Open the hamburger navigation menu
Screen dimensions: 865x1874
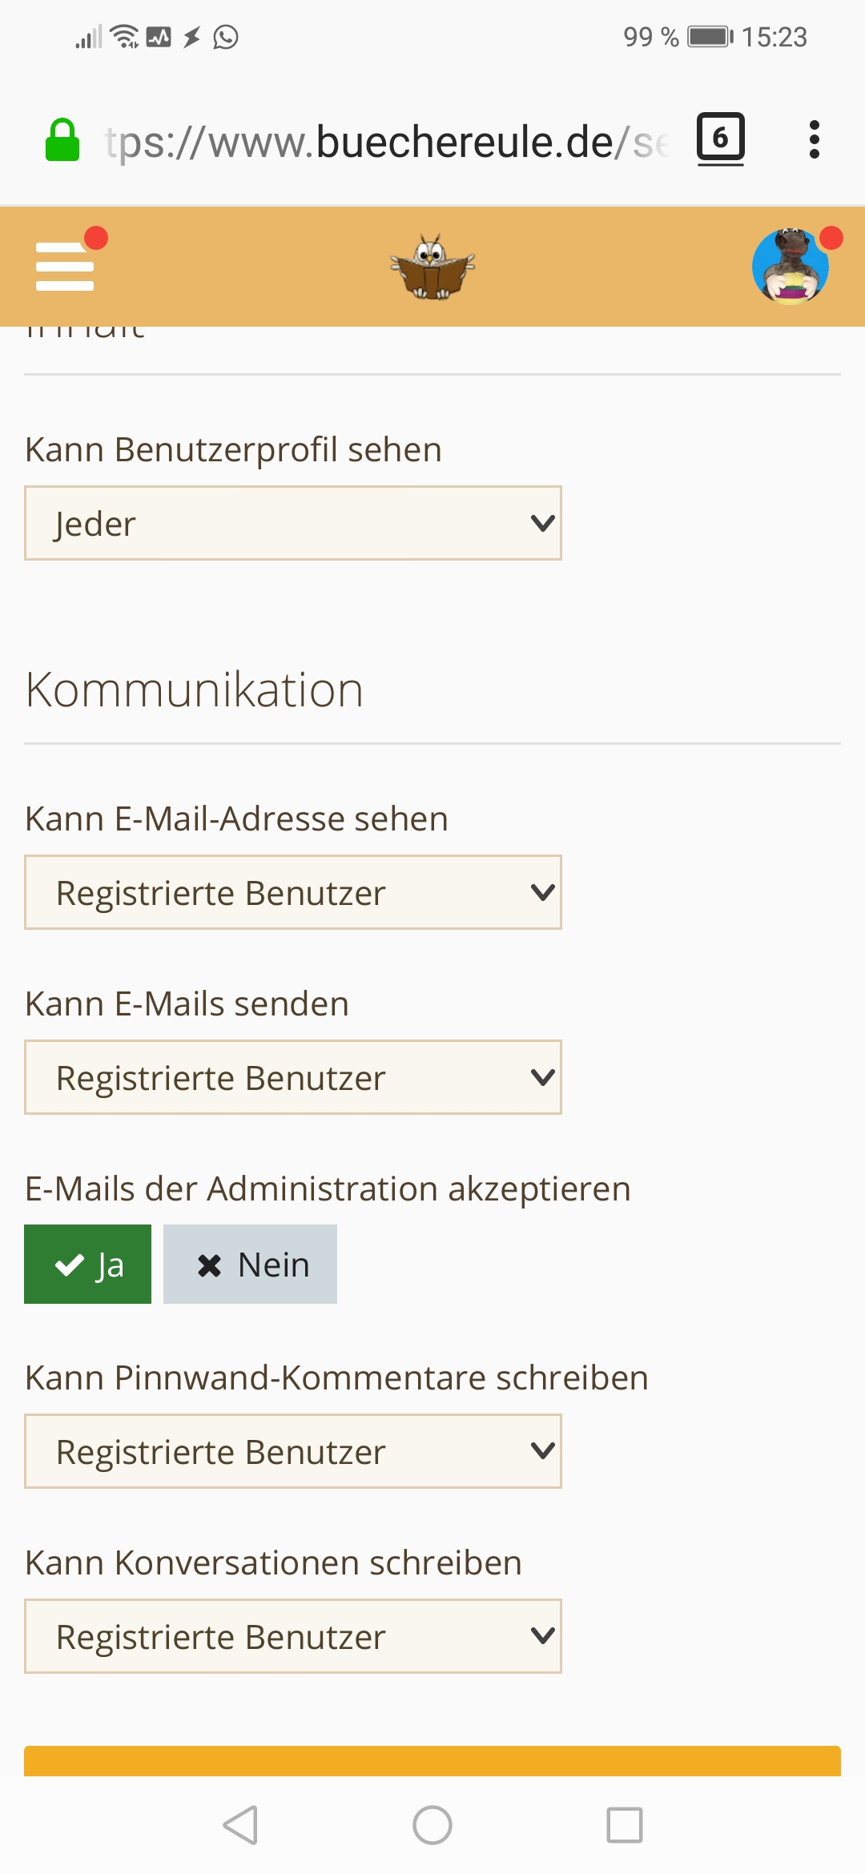coord(65,266)
